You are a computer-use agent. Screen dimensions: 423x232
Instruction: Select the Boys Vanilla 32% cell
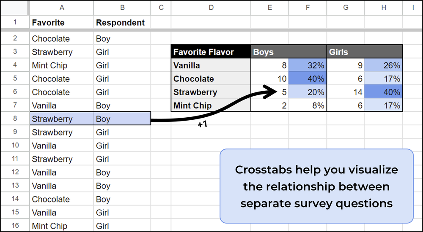coord(307,65)
